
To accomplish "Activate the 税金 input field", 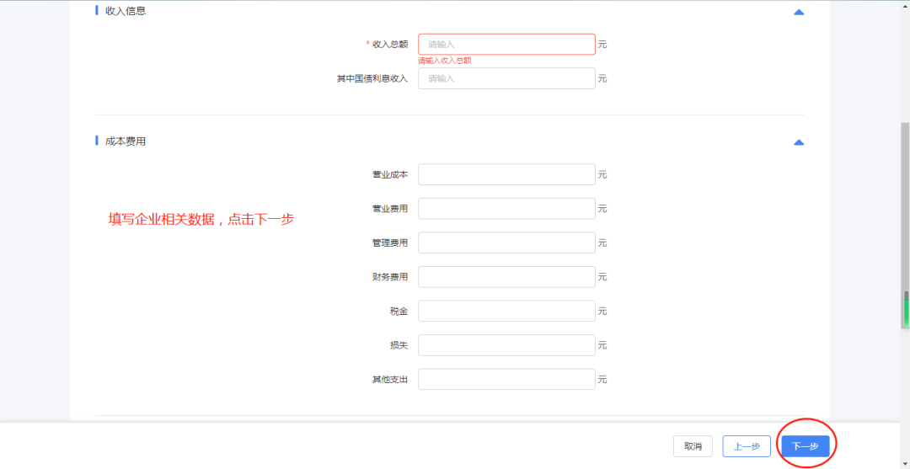I will pos(506,312).
